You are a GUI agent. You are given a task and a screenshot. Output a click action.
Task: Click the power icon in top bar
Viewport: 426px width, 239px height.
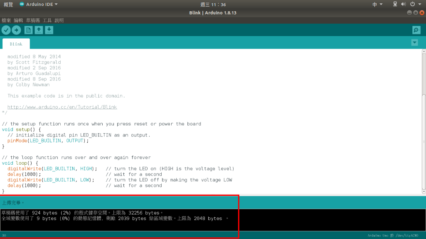coord(412,4)
